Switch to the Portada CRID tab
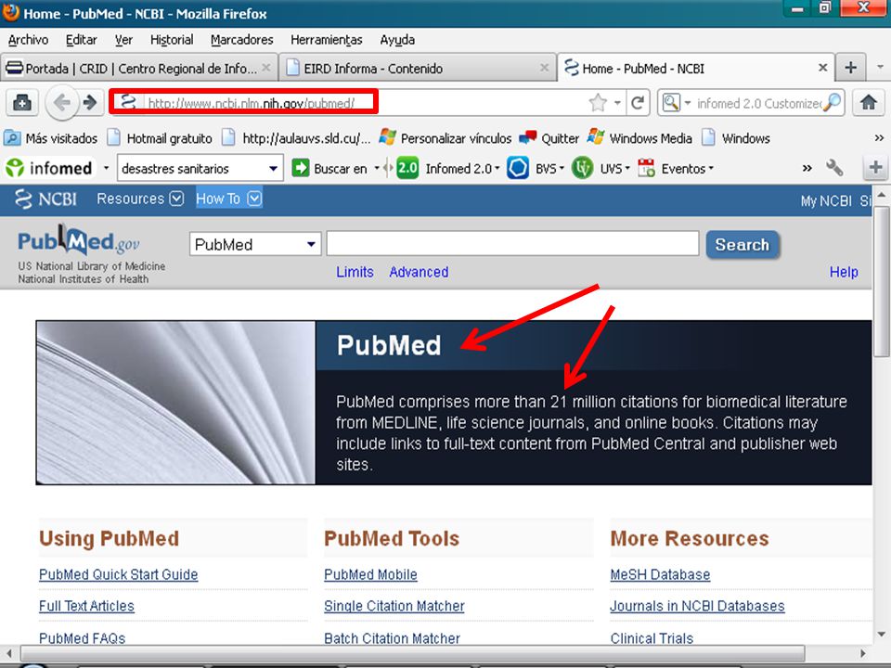Viewport: 891px width, 668px height. tap(139, 68)
